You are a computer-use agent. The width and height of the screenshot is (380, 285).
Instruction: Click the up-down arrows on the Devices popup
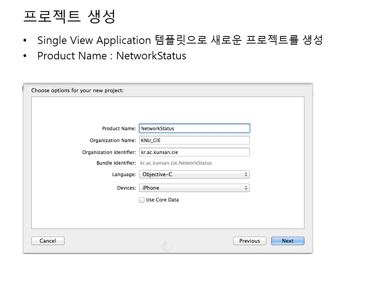pos(246,188)
